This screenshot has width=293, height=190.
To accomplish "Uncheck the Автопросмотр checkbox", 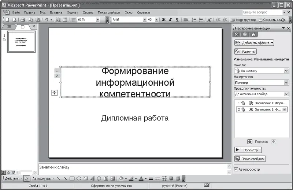I will 236,170.
